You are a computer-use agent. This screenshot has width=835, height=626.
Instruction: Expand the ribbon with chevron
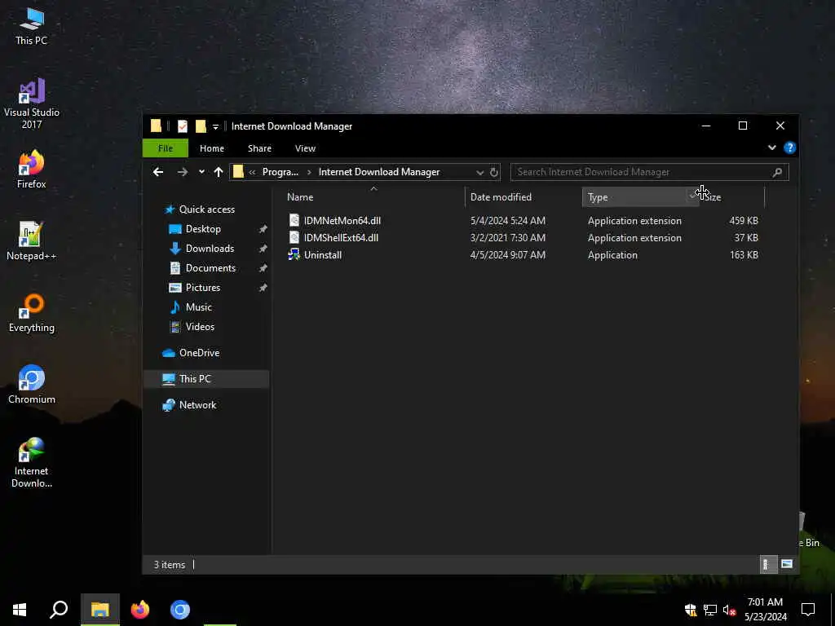click(x=771, y=148)
